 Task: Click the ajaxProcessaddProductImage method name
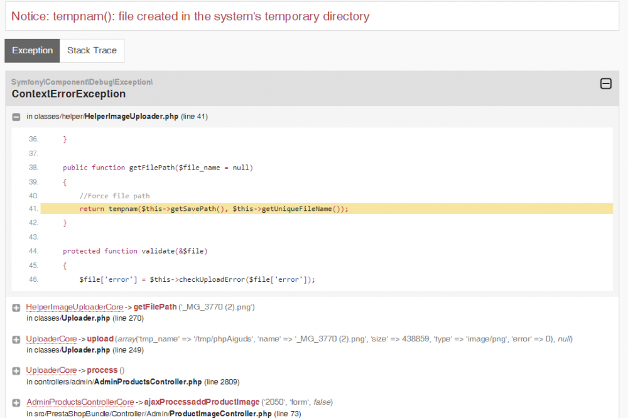click(x=202, y=402)
